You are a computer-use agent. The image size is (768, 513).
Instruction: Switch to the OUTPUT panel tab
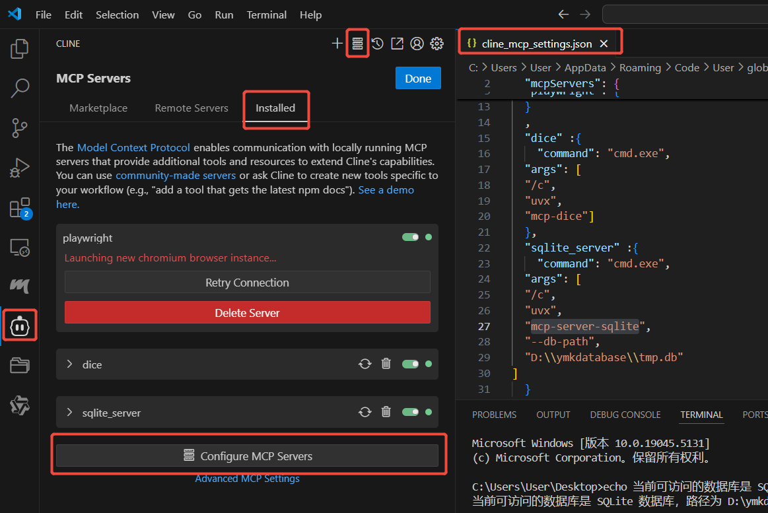(x=553, y=415)
